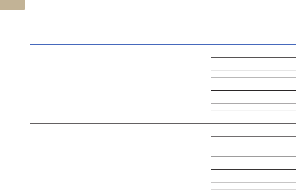Click the first sub-row in the third group
Viewport: 296px width, 196px height.
pos(253,127)
